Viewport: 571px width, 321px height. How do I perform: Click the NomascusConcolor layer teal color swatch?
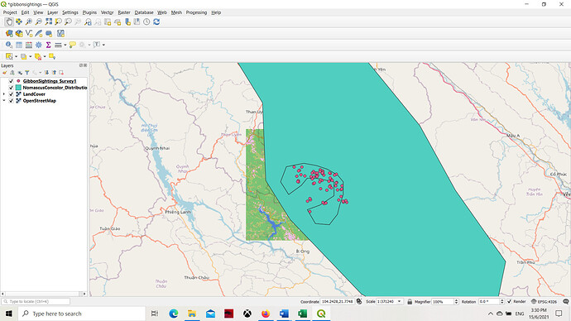tap(18, 88)
